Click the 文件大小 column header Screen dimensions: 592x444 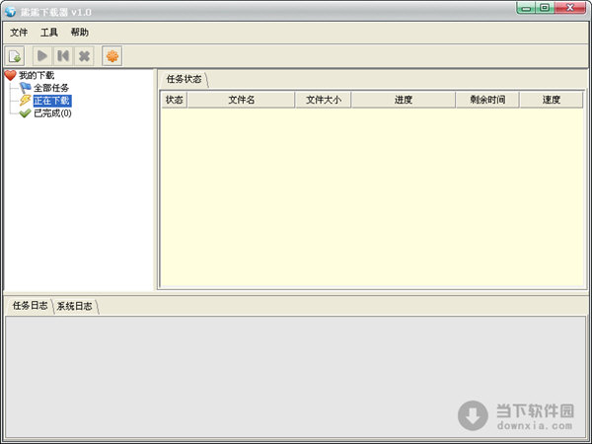pos(323,100)
